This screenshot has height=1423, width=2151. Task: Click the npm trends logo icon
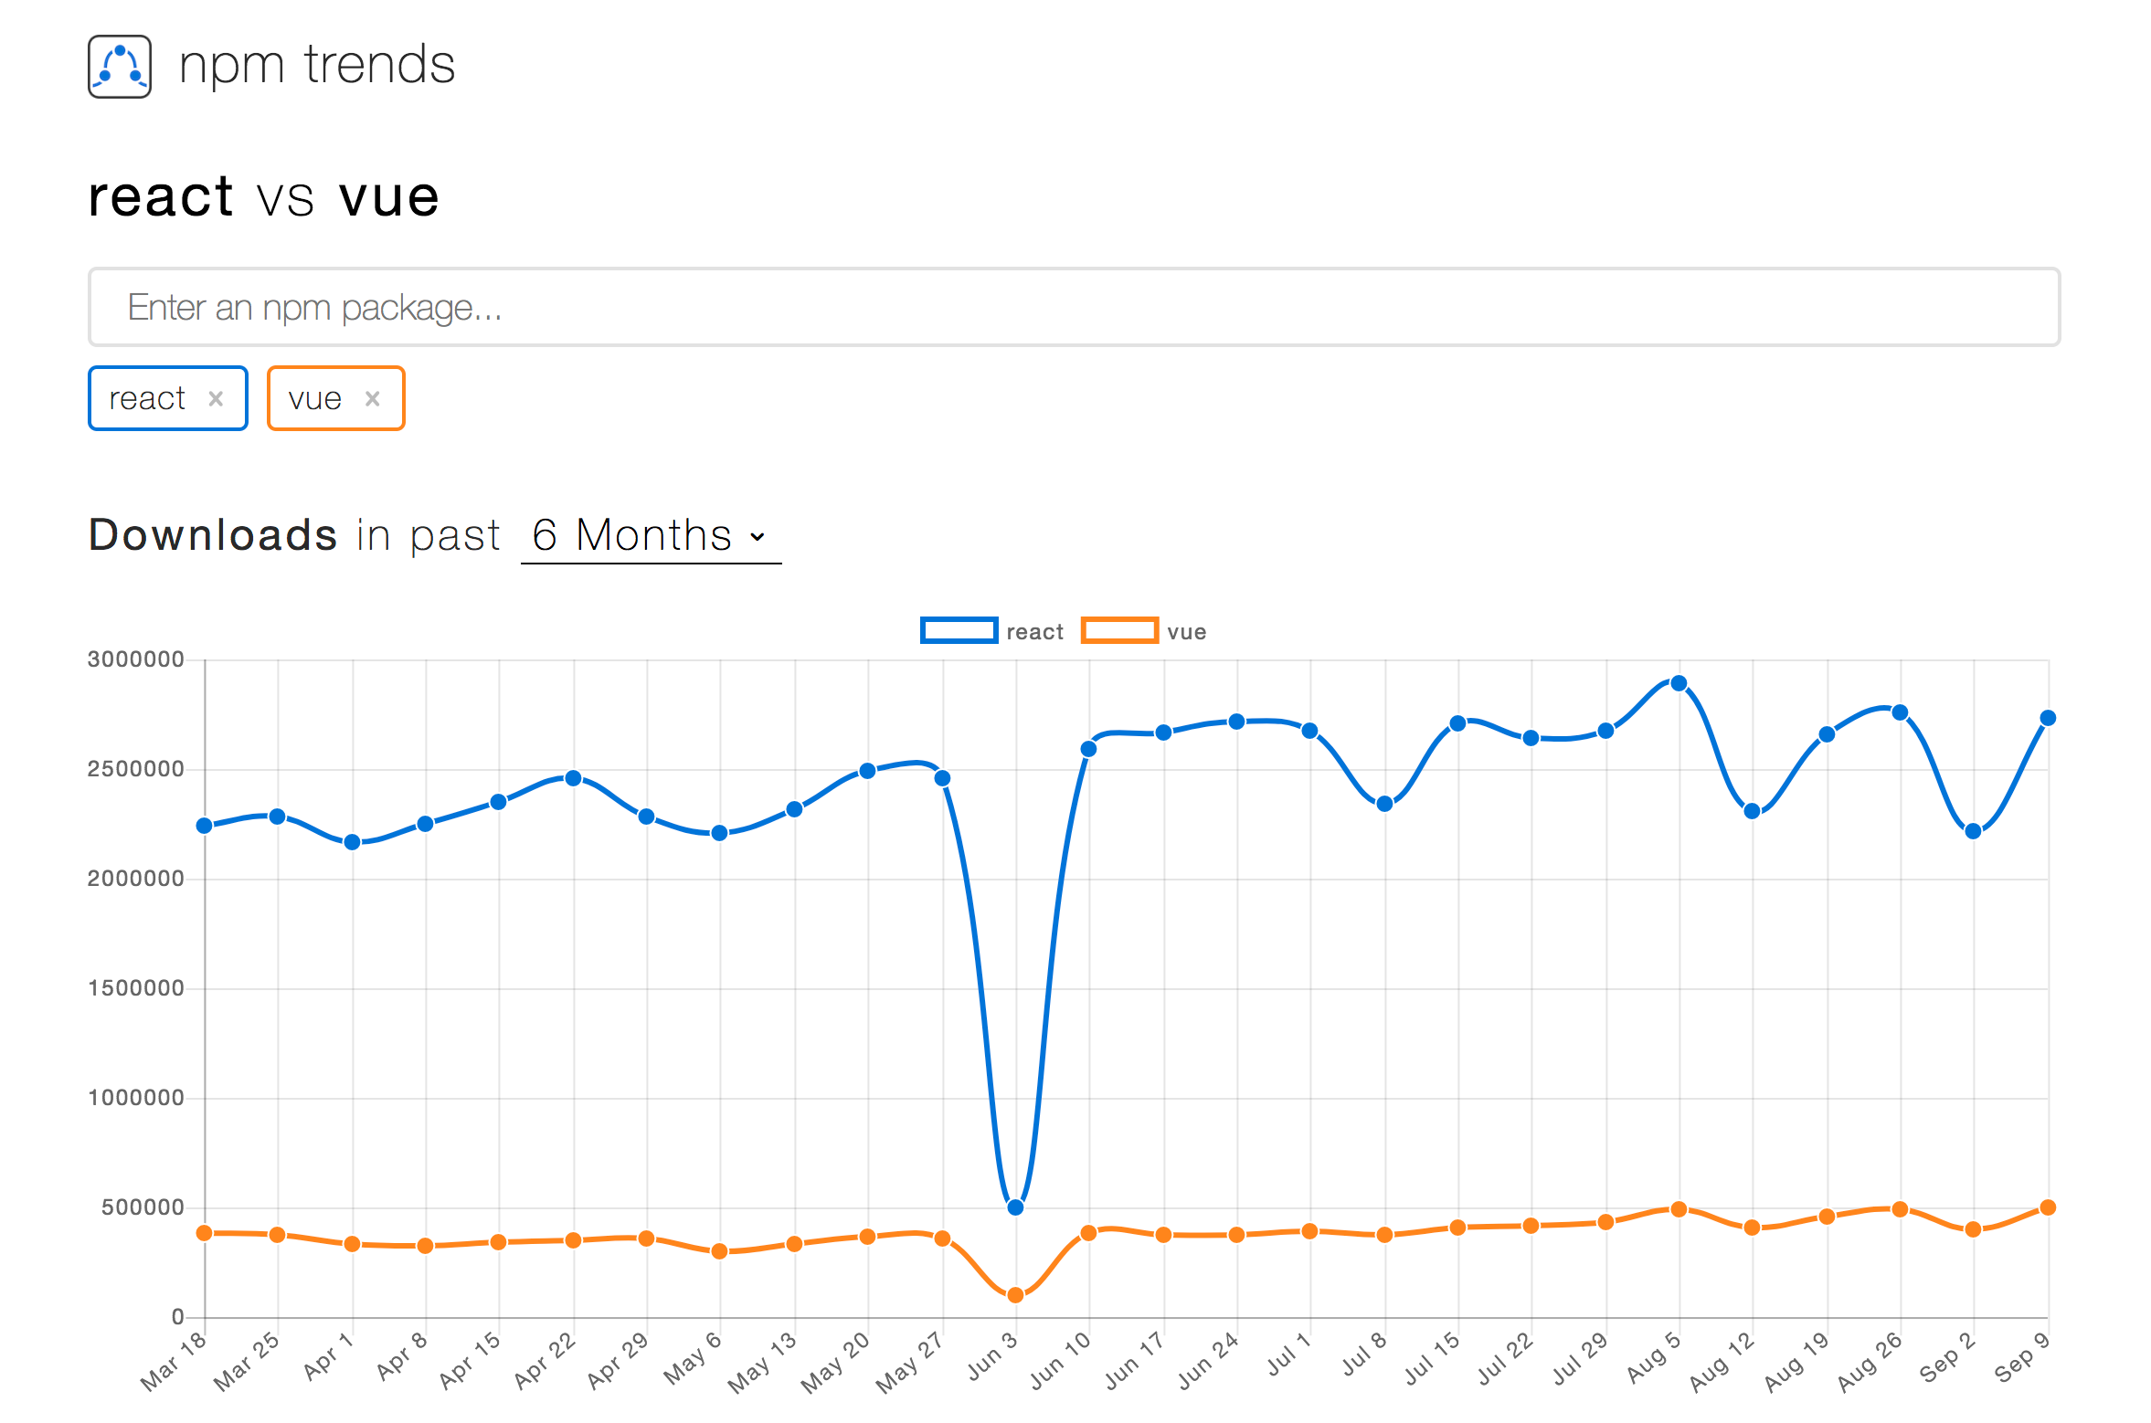click(x=118, y=66)
